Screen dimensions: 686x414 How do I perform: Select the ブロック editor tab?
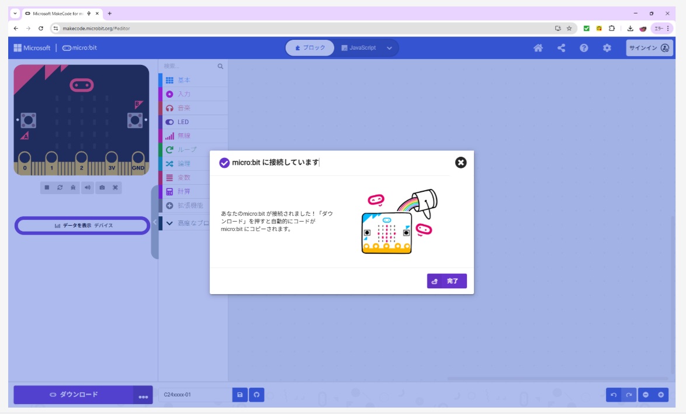(x=310, y=48)
